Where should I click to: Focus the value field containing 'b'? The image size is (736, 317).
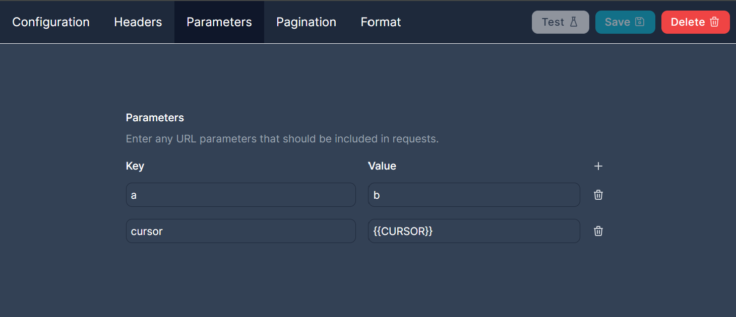click(x=473, y=195)
